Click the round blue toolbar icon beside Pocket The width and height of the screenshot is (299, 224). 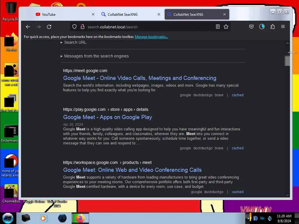pyautogui.click(x=262, y=27)
